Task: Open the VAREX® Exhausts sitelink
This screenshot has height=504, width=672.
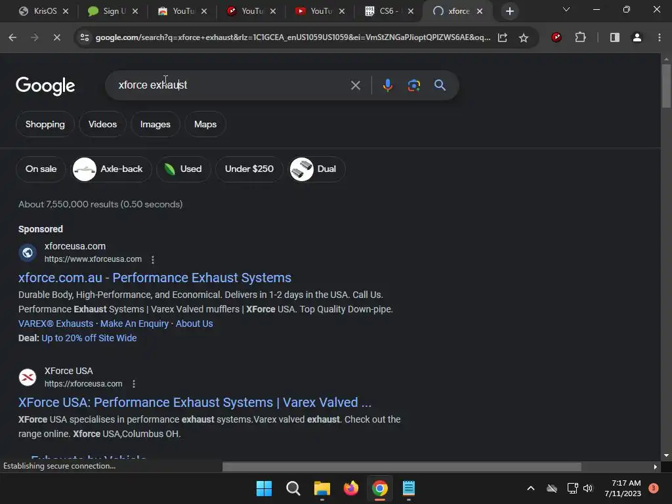Action: tap(56, 324)
